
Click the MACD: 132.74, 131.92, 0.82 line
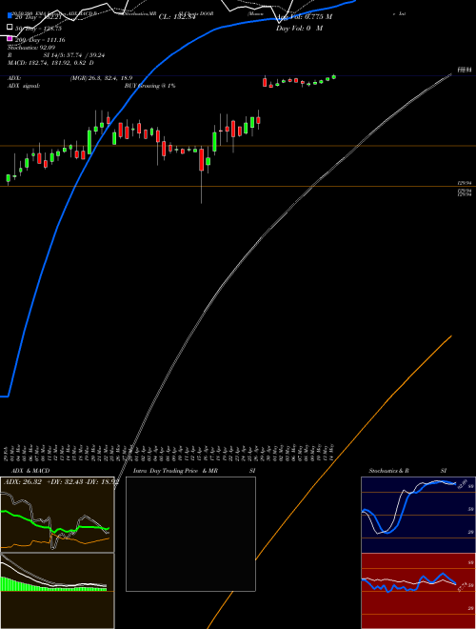pyautogui.click(x=50, y=63)
